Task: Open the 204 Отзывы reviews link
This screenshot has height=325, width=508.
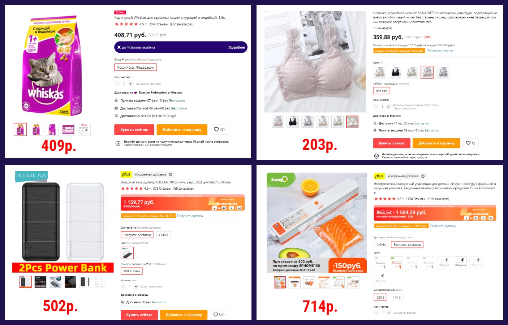Action: [x=158, y=24]
